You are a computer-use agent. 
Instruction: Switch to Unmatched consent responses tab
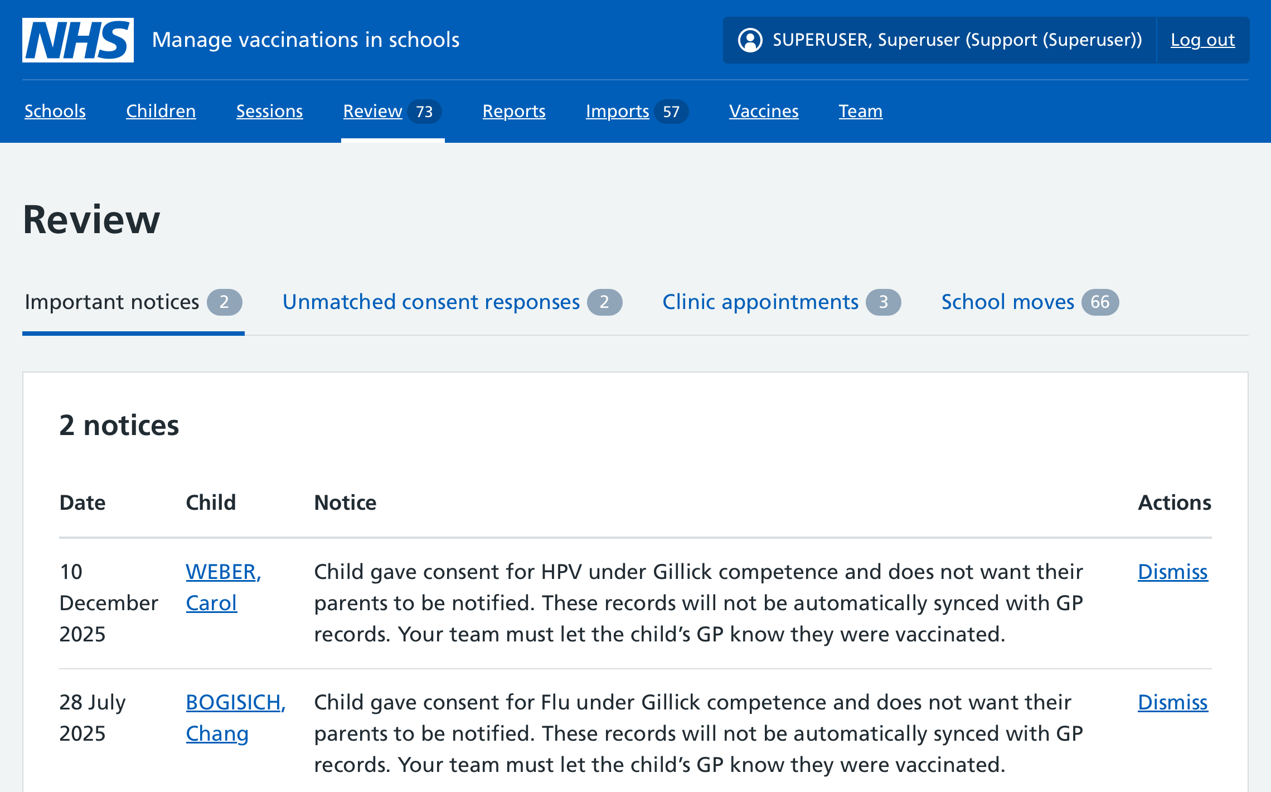point(452,302)
